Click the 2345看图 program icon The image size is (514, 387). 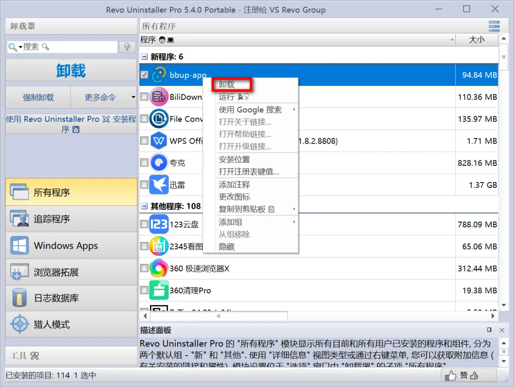159,246
